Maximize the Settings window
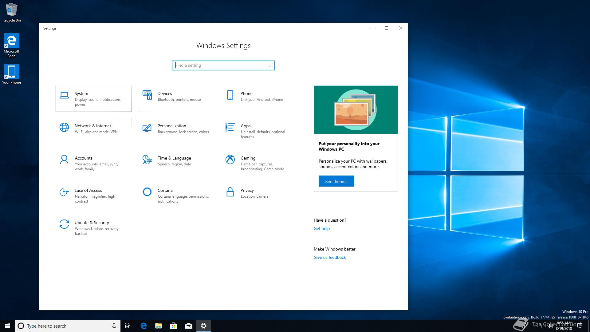This screenshot has height=332, width=590. pos(387,28)
